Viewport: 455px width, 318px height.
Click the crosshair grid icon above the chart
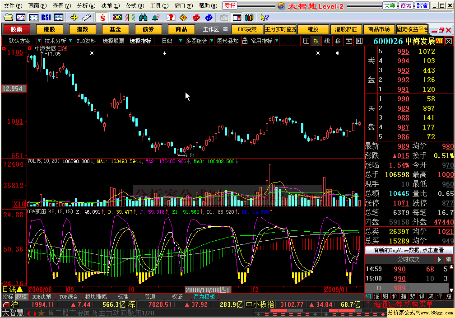click(x=306, y=41)
